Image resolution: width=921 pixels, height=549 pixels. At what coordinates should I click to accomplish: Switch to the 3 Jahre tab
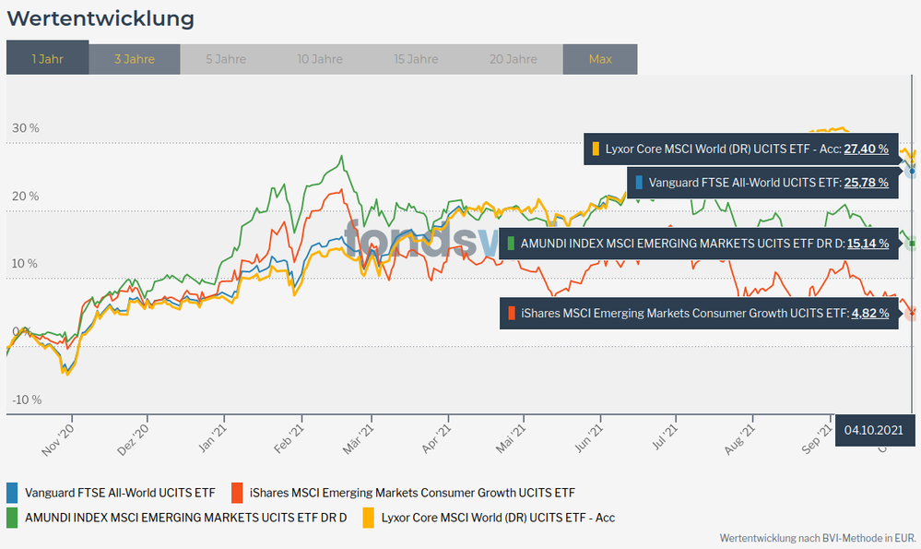[x=135, y=59]
